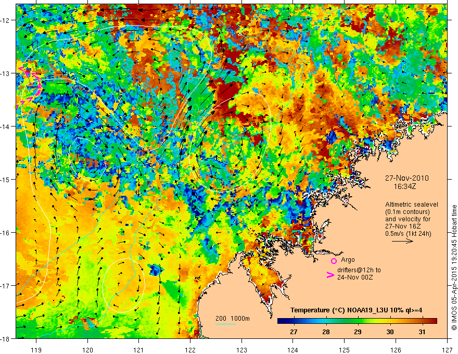
Task: Click the longitude axis label 121
Action: tap(139, 350)
